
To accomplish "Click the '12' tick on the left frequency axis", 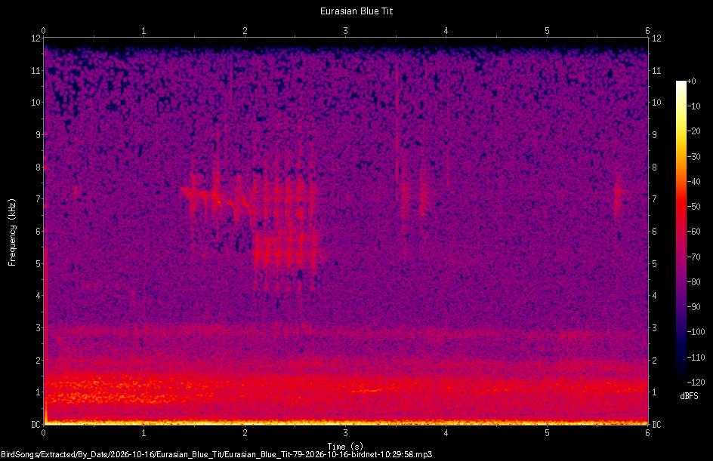I will coord(35,38).
